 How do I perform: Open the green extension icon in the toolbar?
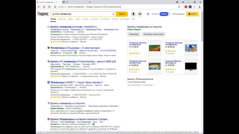tap(190, 7)
